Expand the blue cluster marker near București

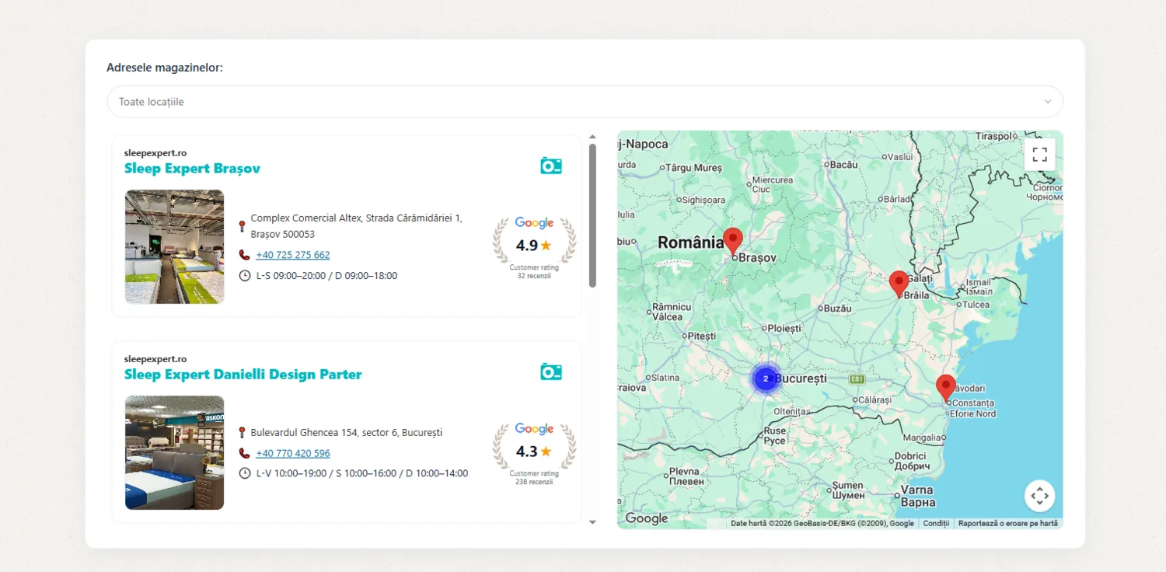pyautogui.click(x=766, y=378)
